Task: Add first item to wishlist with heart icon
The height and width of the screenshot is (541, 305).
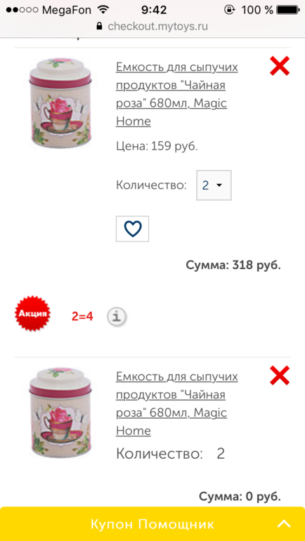Action: 133,229
